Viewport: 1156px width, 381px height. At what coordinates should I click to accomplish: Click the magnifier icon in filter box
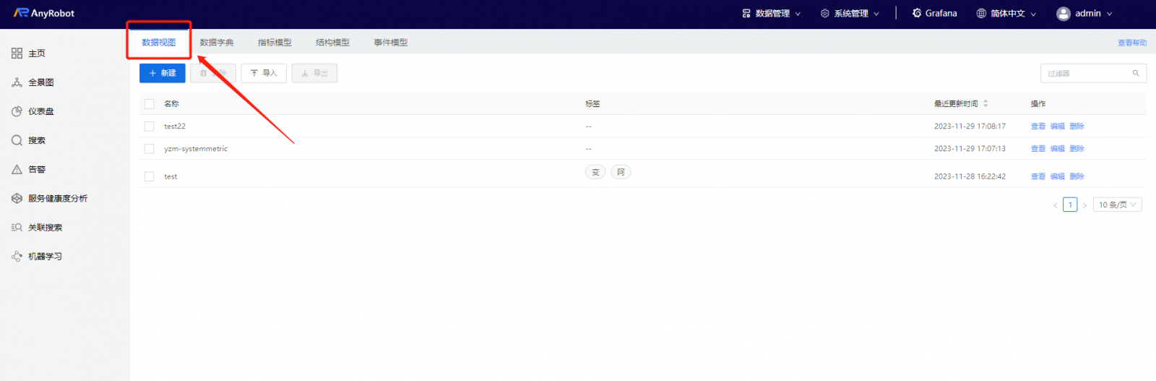(1136, 73)
